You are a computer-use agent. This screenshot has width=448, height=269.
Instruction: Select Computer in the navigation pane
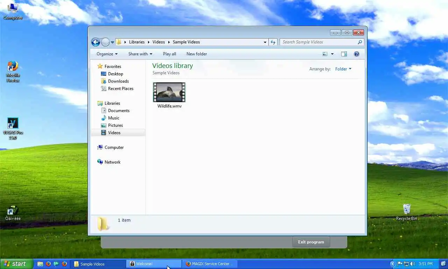tap(114, 147)
